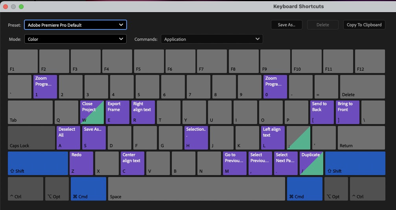
Task: Select the backtick key
Action: click(20, 87)
